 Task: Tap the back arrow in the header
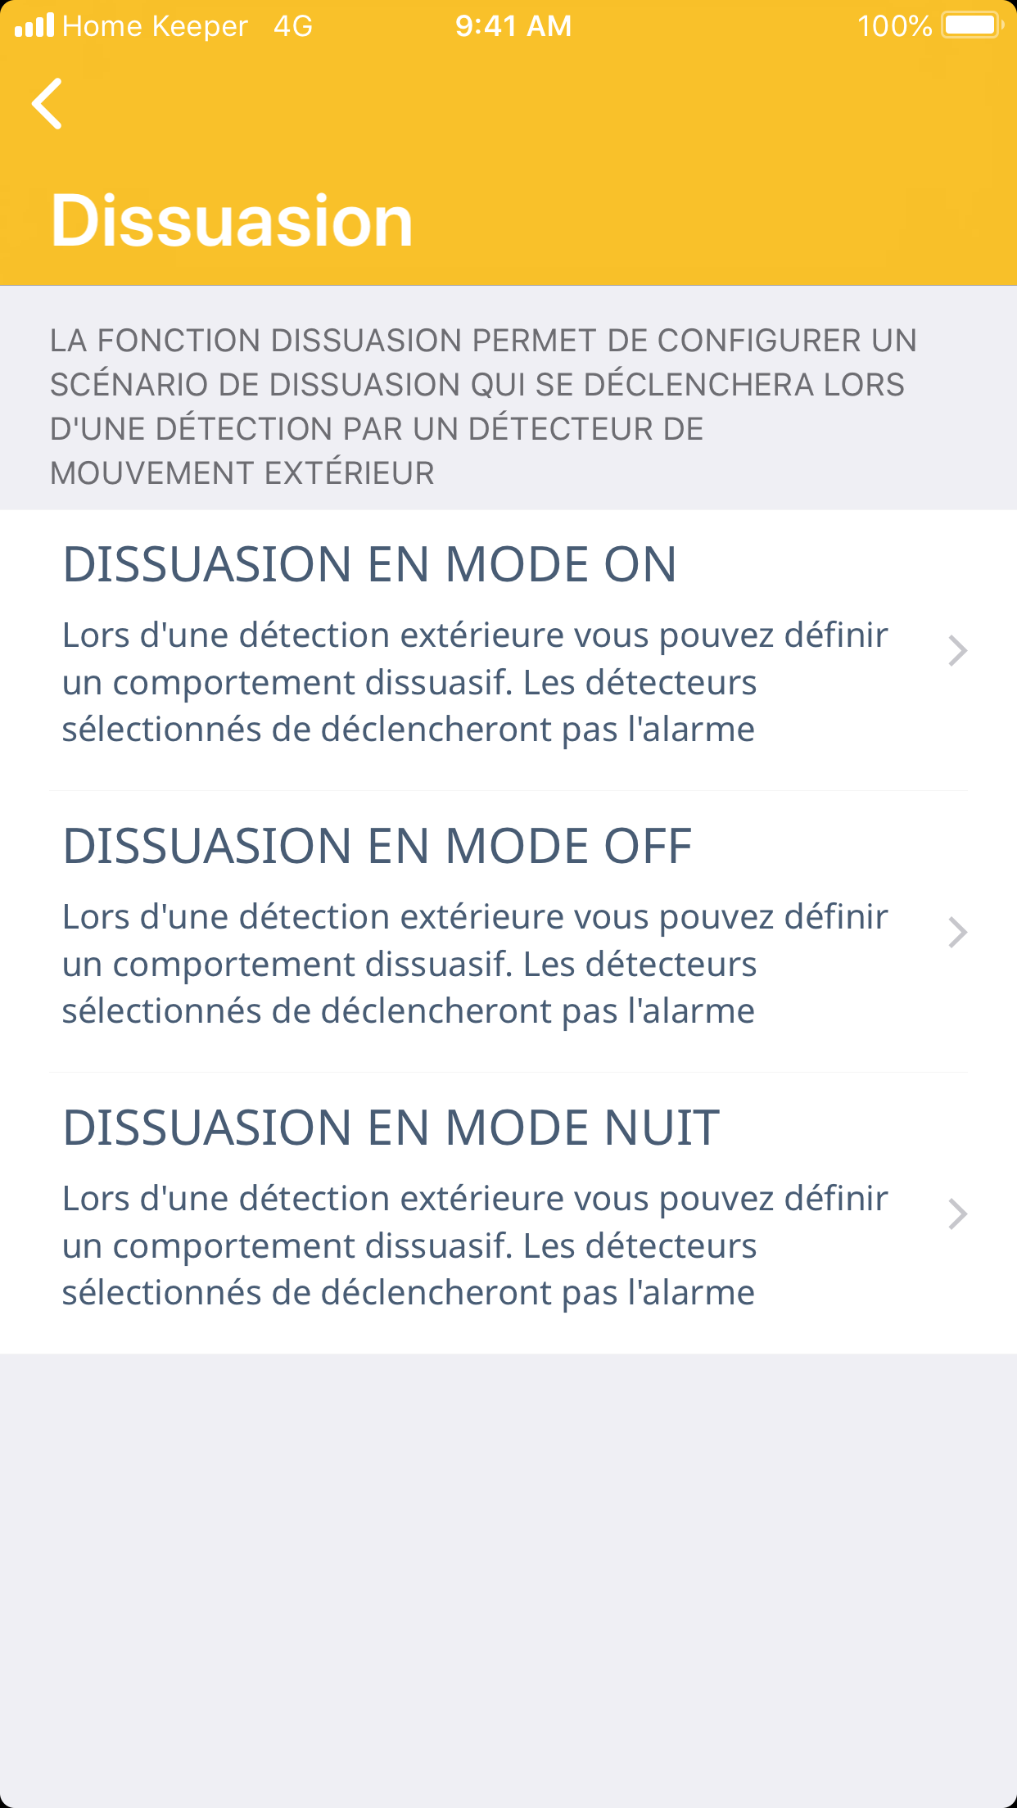[47, 104]
